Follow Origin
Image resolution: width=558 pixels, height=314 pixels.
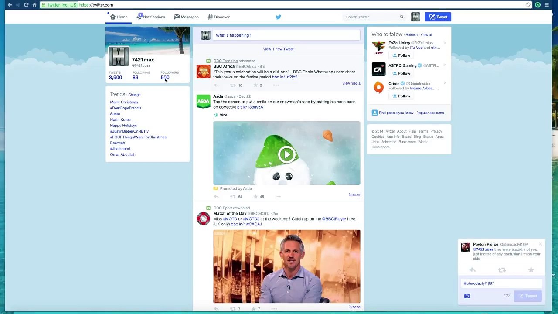pos(401,96)
